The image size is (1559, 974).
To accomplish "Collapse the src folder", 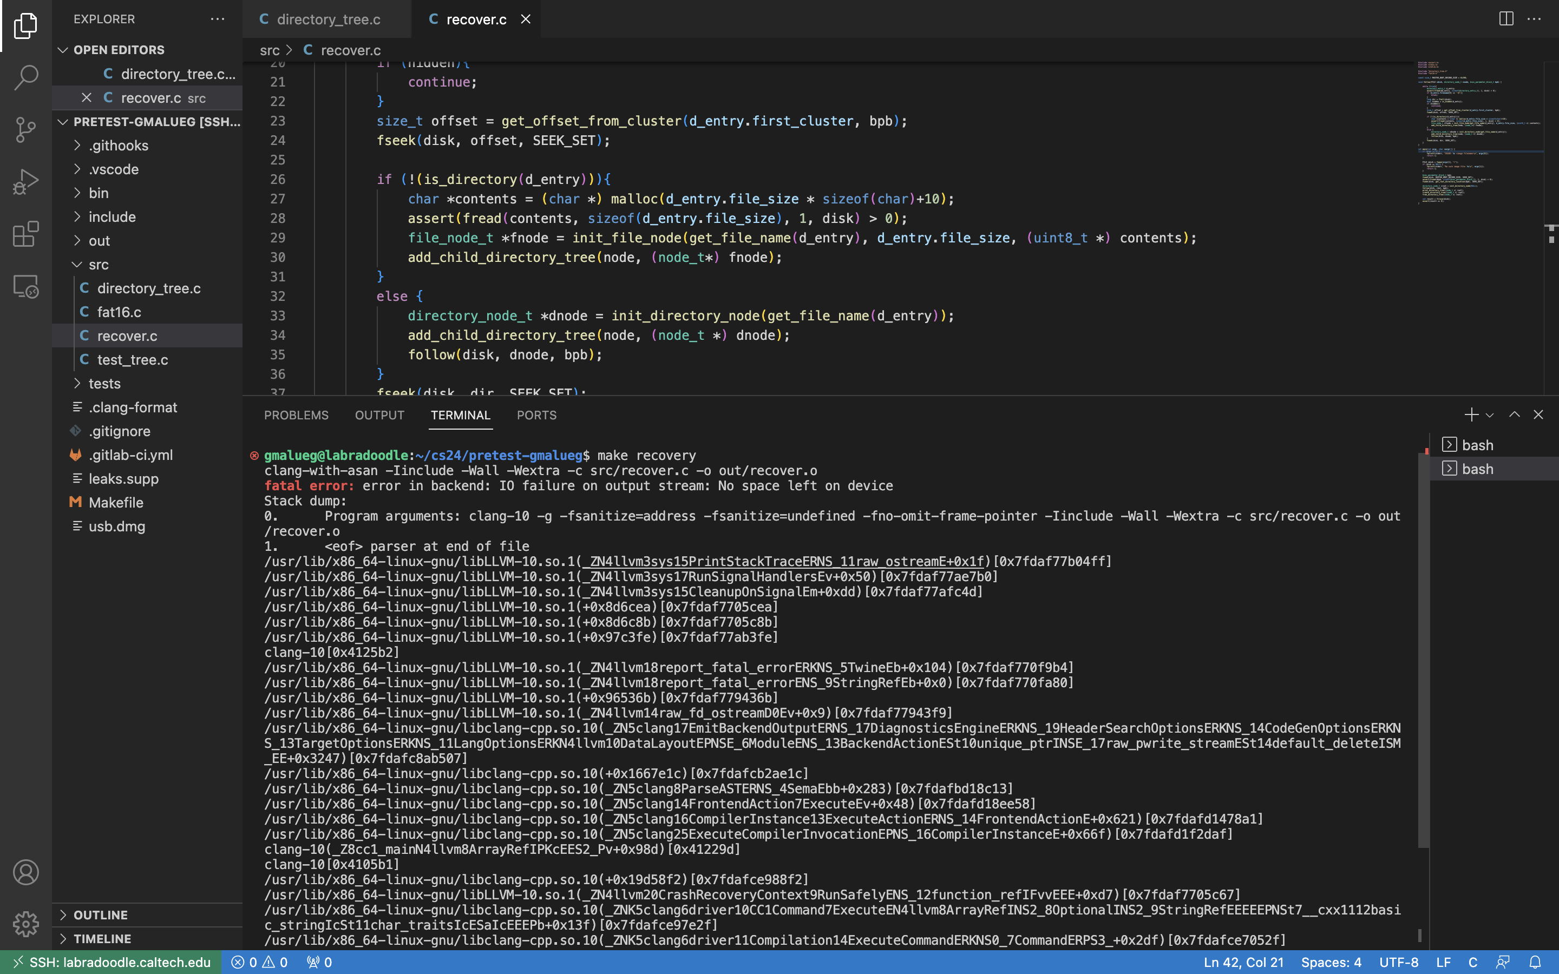I will [98, 264].
